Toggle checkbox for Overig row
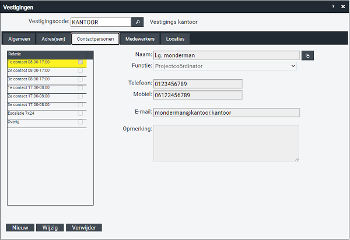This screenshot has height=240, width=350. (x=80, y=122)
